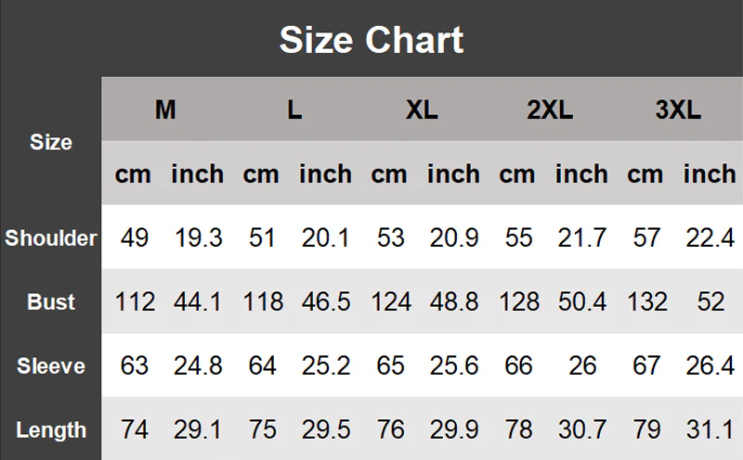Click the XL bust value 48.8 inch
Screen dimensions: 743x460
click(454, 302)
